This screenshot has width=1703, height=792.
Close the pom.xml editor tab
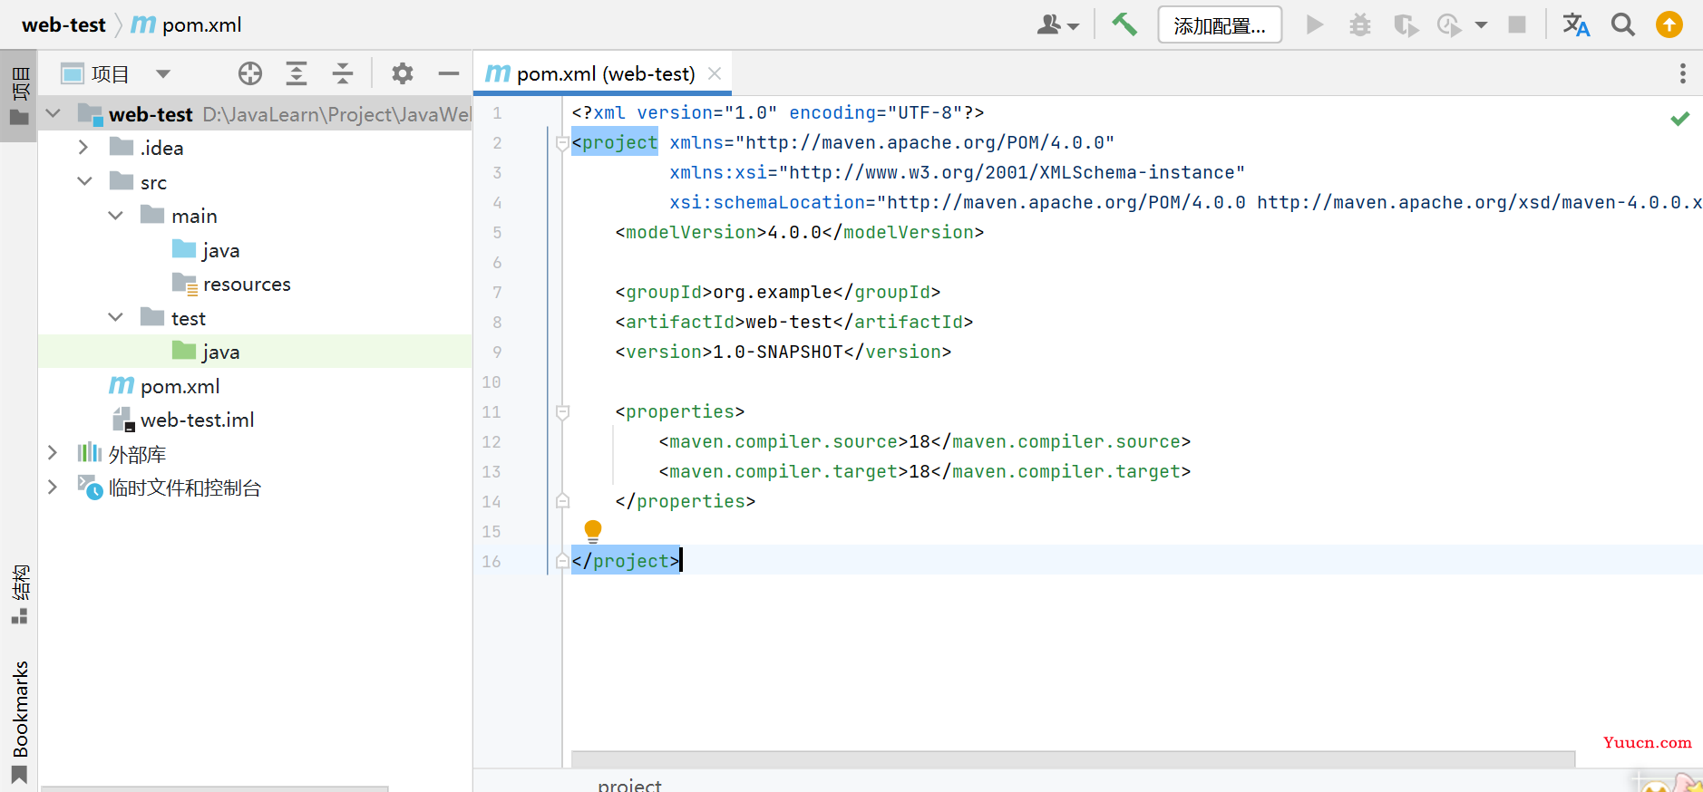[715, 73]
